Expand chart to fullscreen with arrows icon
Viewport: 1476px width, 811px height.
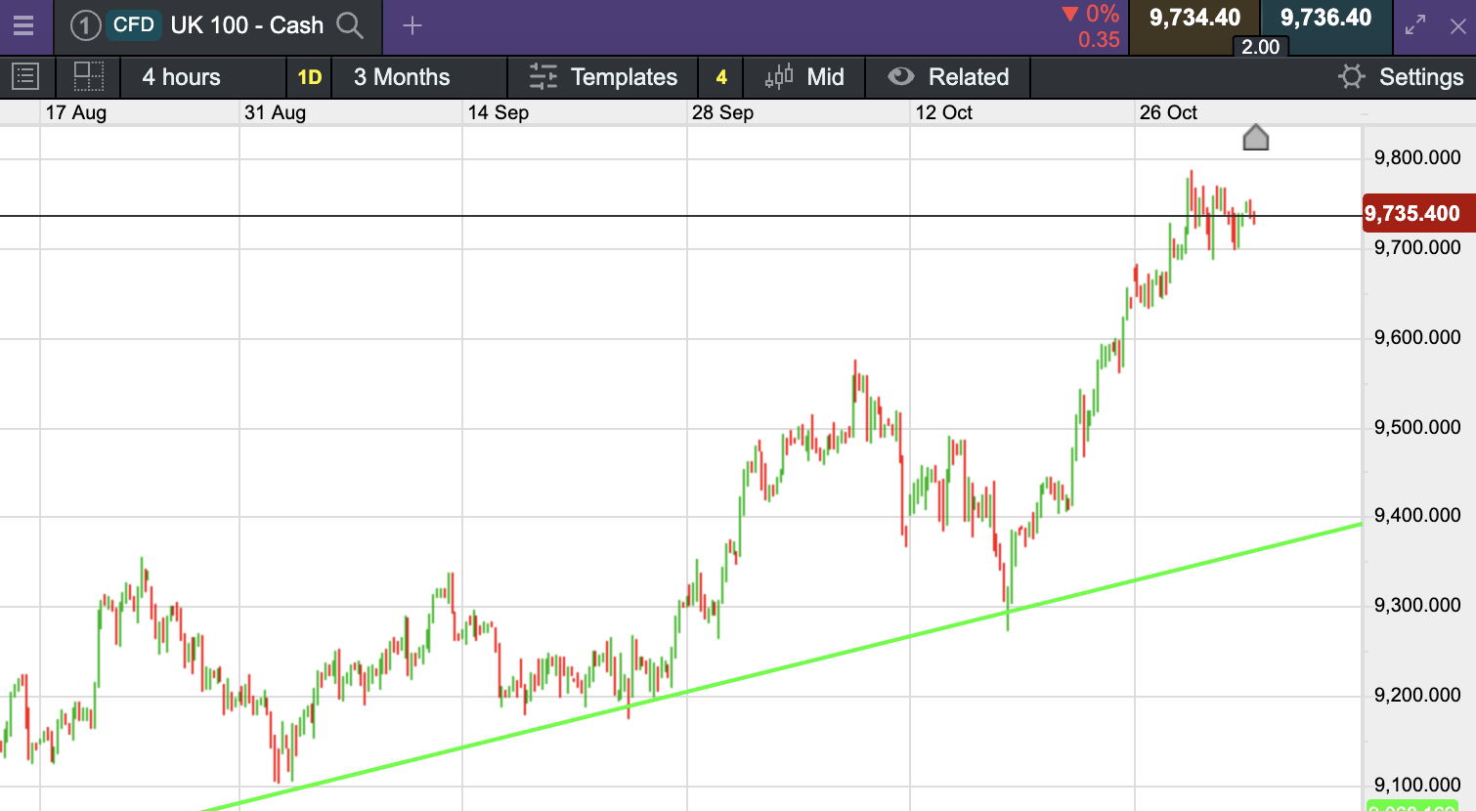[x=1415, y=26]
